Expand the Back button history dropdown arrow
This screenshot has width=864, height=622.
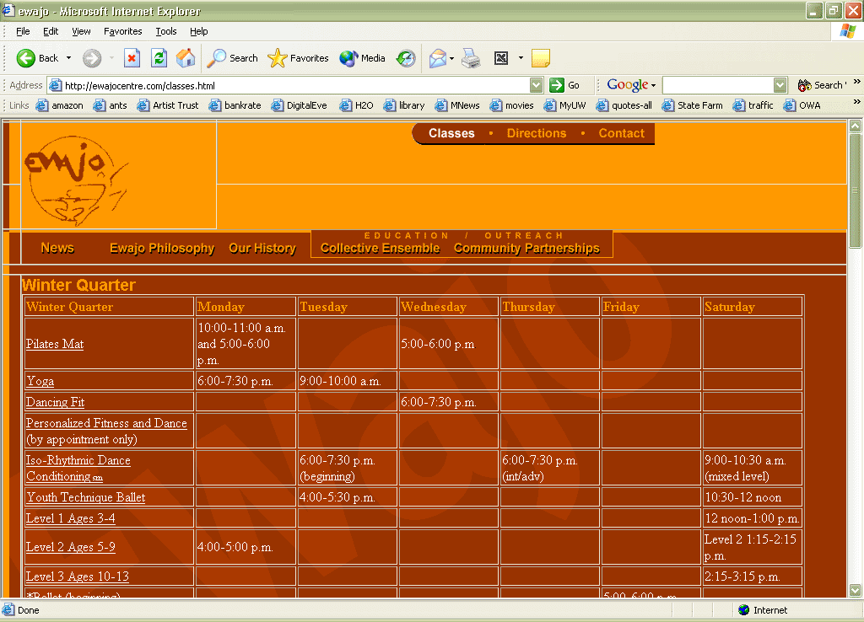tap(69, 58)
